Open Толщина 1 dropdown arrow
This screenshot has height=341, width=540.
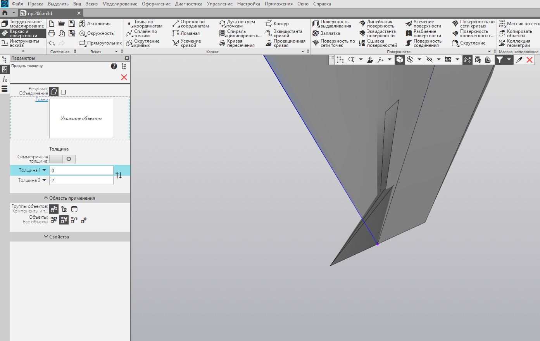pyautogui.click(x=44, y=170)
